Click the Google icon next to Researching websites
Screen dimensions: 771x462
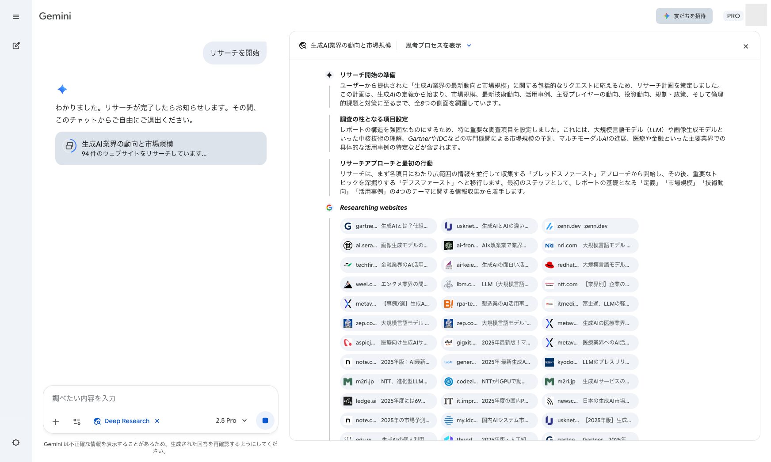point(329,208)
